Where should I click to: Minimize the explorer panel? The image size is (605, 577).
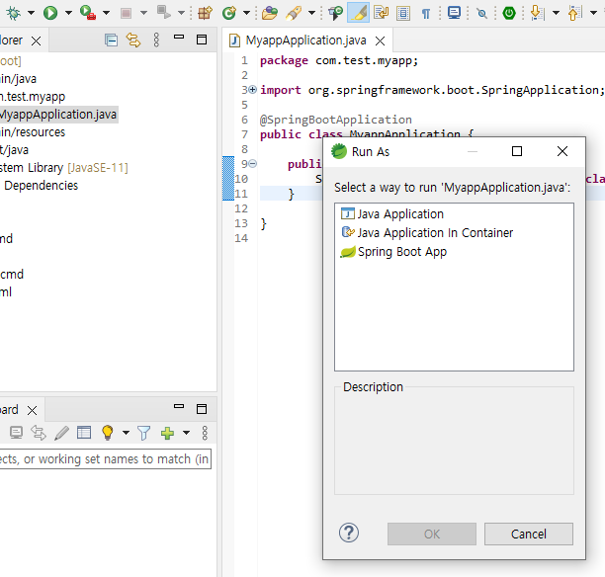click(179, 37)
